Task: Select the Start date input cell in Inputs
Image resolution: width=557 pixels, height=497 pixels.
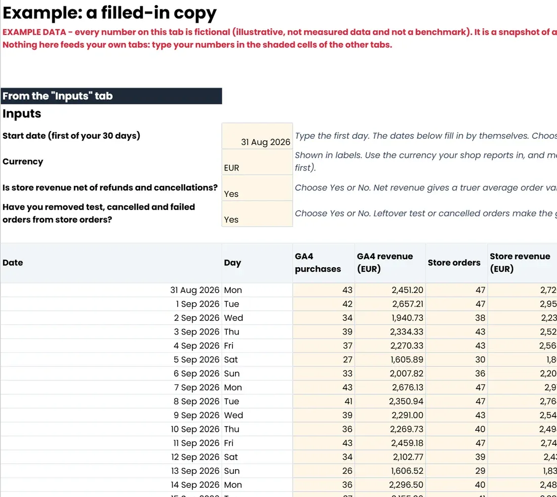Action: click(257, 136)
